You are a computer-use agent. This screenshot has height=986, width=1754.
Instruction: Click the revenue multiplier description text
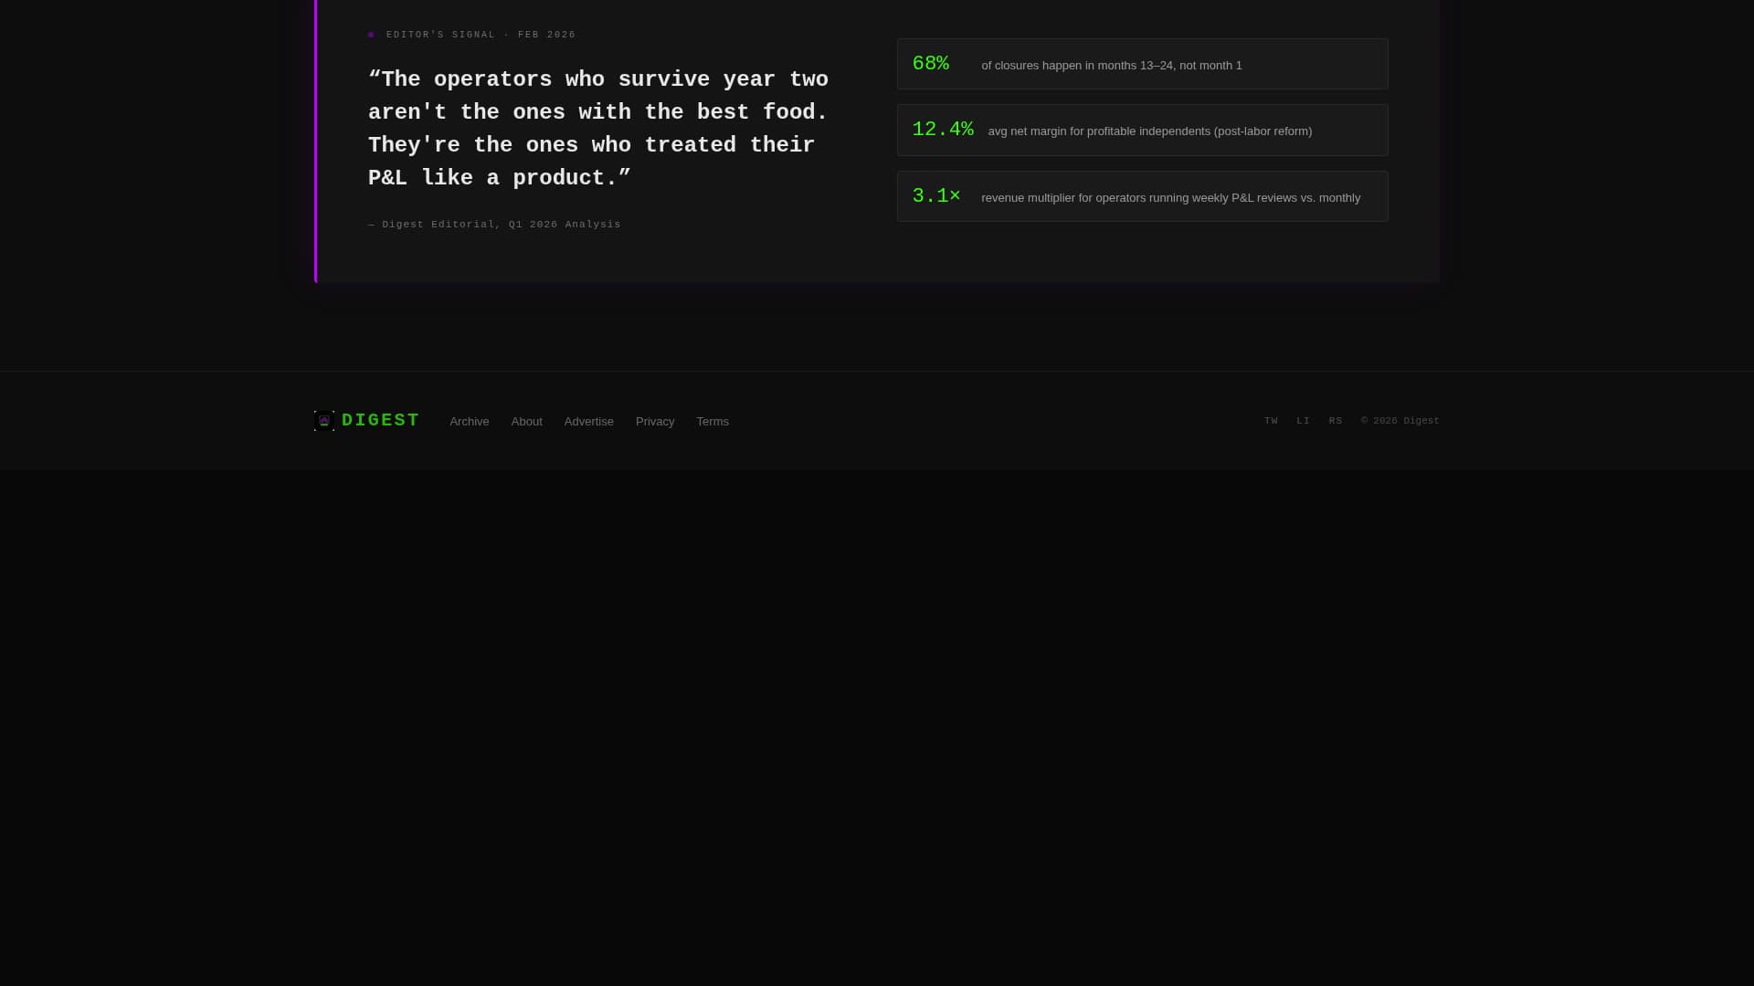(x=1171, y=198)
